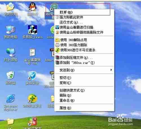141x129 pixels.
Task: Click the 网上邻居 label text
Action: coord(10,60)
